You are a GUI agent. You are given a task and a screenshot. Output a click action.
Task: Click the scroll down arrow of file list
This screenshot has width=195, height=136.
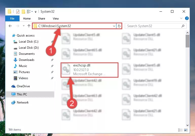click(x=187, y=125)
